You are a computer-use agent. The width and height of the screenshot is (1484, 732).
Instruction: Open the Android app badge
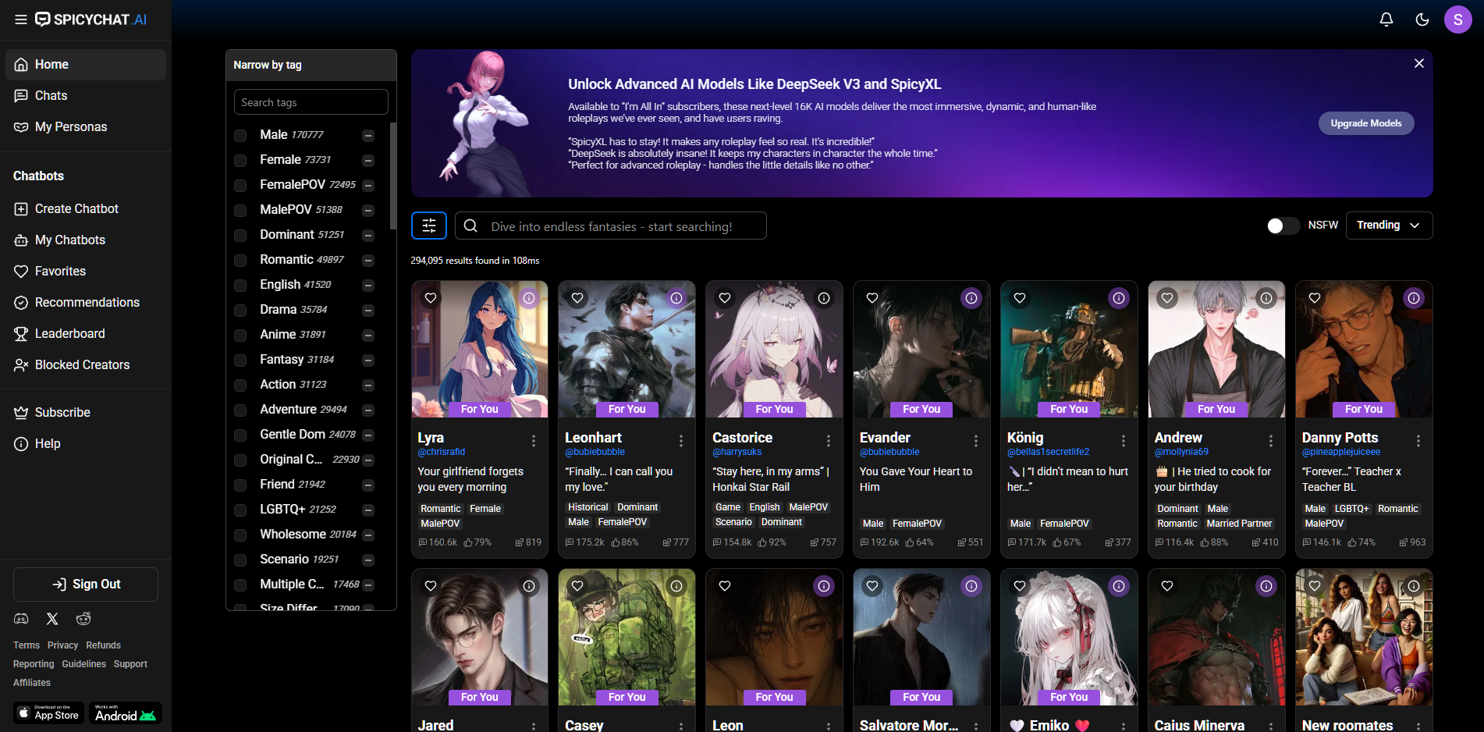tap(125, 713)
